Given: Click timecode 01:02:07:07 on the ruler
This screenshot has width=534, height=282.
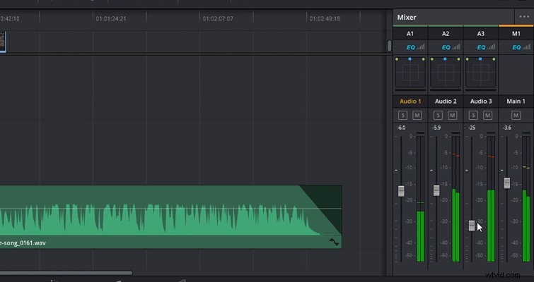Looking at the screenshot, I should pyautogui.click(x=218, y=18).
